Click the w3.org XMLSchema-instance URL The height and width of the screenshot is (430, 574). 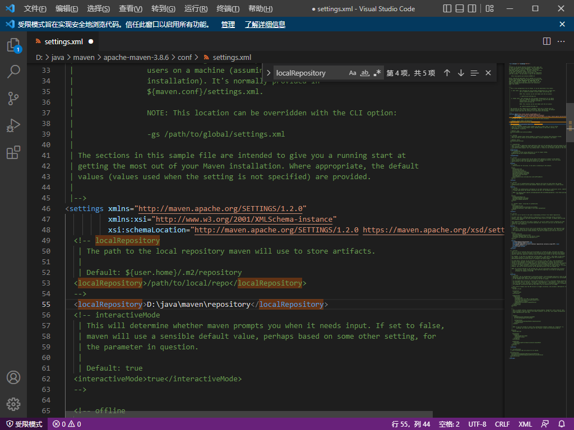coord(244,219)
